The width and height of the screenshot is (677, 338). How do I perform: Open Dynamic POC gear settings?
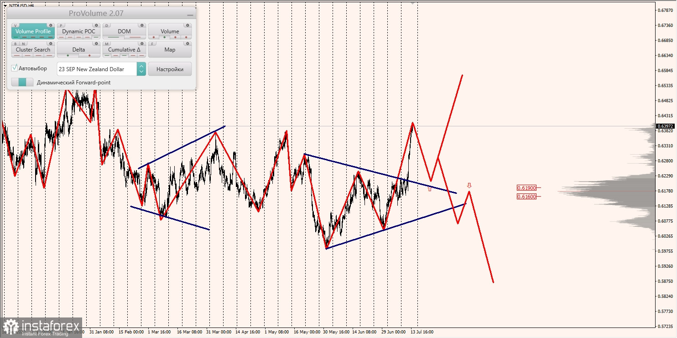coord(96,26)
